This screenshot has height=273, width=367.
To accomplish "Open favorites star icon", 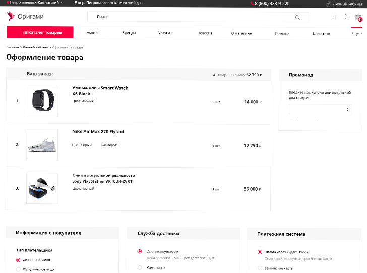I will click(345, 17).
